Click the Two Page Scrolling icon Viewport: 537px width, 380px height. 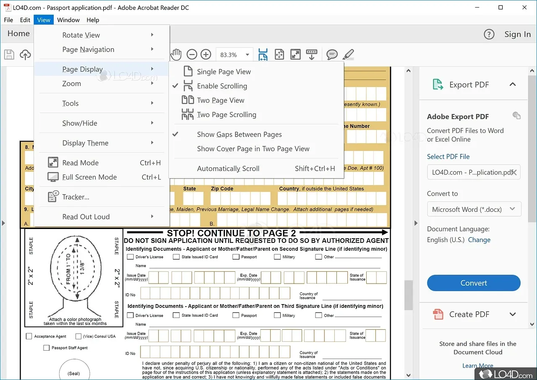(x=188, y=115)
